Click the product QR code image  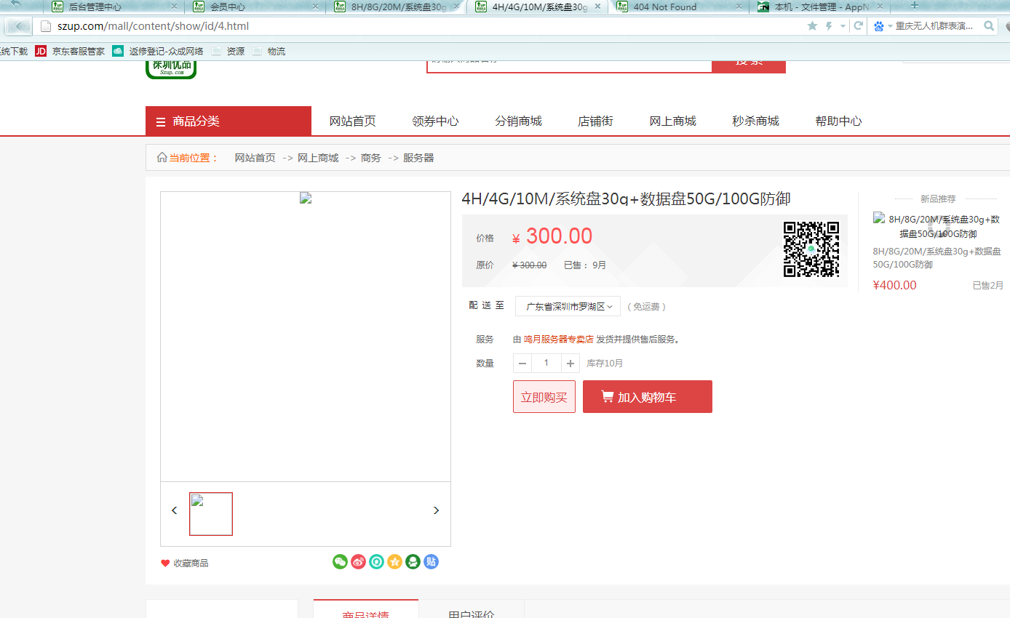pos(811,249)
